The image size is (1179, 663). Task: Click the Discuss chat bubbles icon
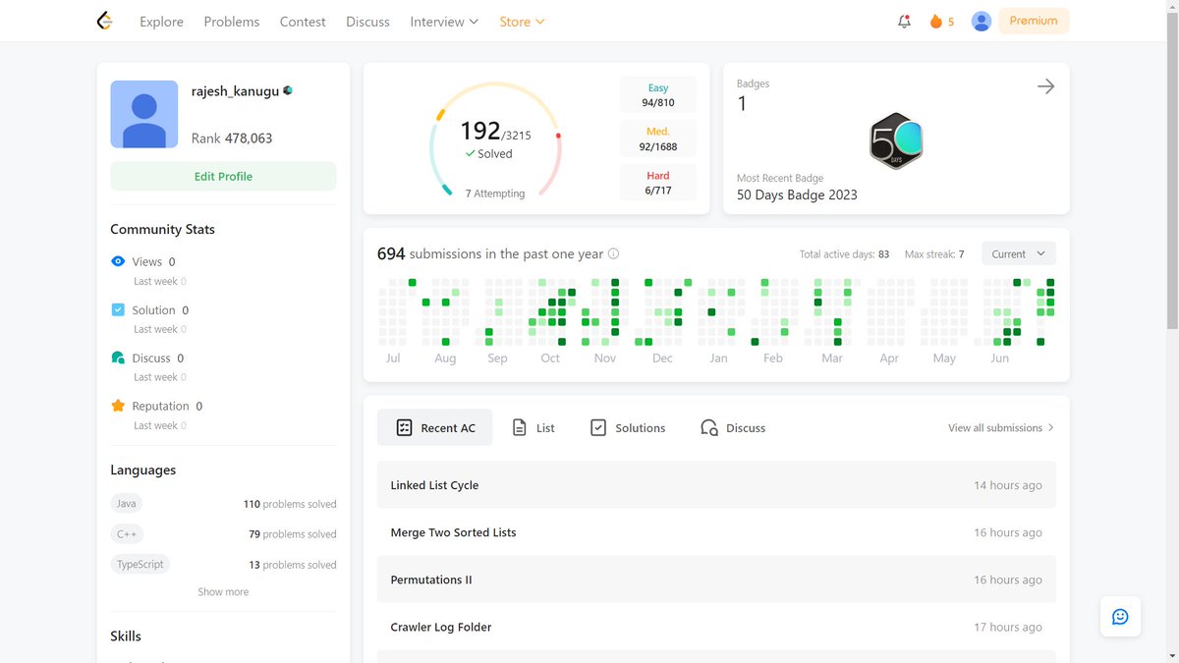(x=118, y=358)
